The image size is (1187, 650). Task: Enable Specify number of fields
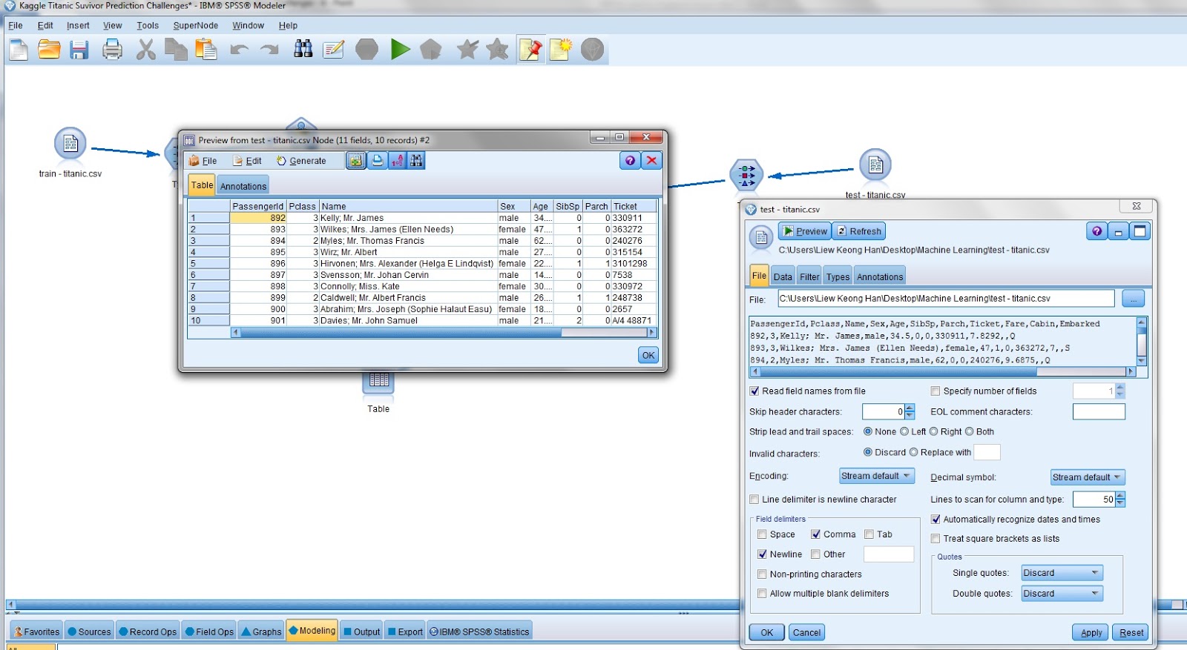pyautogui.click(x=936, y=391)
